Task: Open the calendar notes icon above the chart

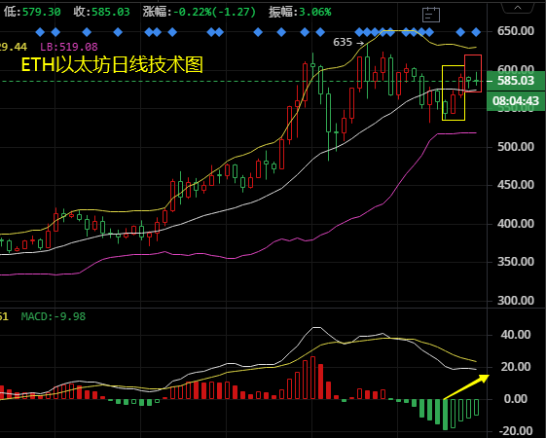Action: pos(431,15)
